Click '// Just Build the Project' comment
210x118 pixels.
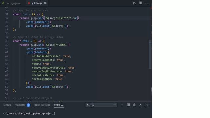point(33,98)
